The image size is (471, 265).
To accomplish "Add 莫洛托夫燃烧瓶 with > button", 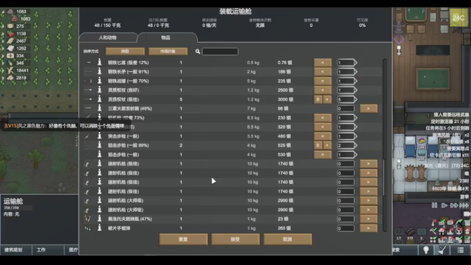I will [x=369, y=218].
